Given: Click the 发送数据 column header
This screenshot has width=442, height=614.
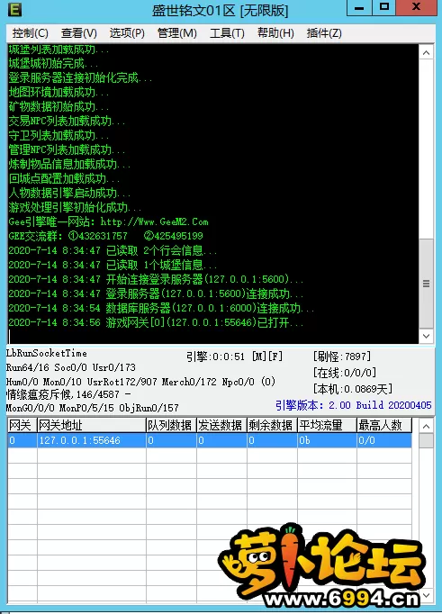Looking at the screenshot, I should [221, 425].
